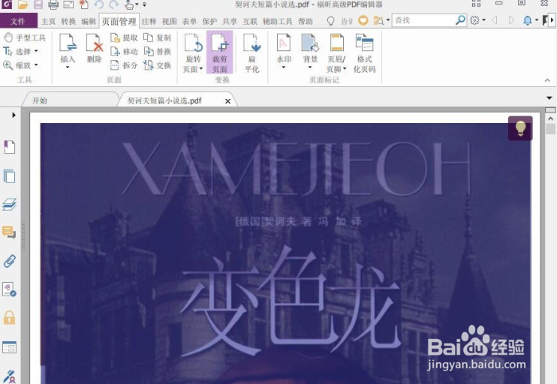Image resolution: width=557 pixels, height=384 pixels.
Task: Open file via the folder icon
Action: point(23,4)
